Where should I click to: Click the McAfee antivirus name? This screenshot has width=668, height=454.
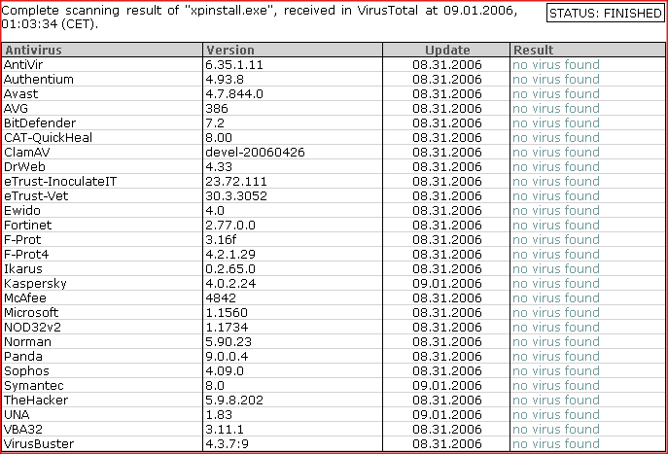[x=25, y=297]
